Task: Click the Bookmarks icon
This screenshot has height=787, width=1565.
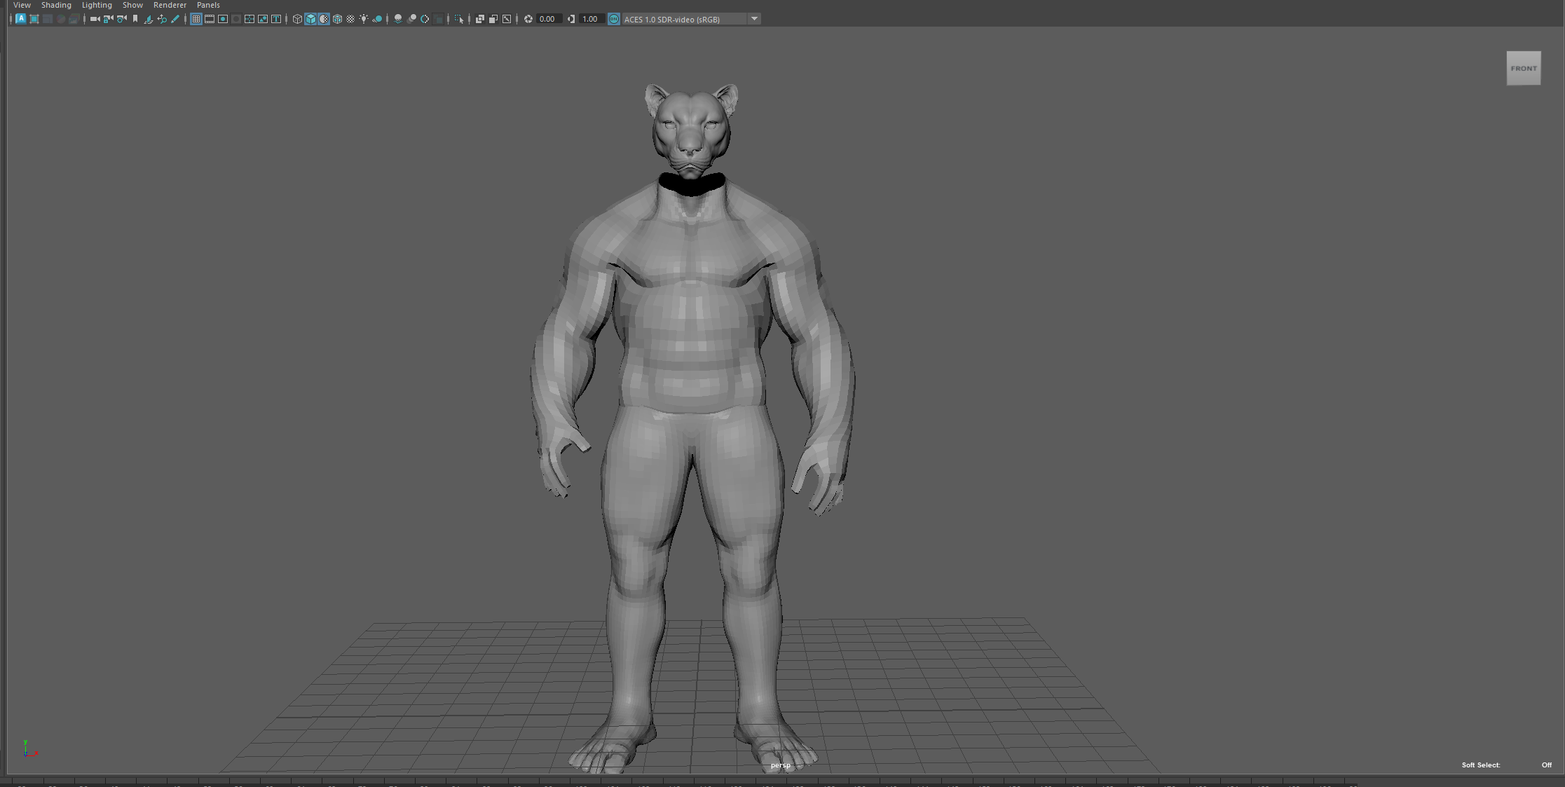Action: [x=135, y=19]
